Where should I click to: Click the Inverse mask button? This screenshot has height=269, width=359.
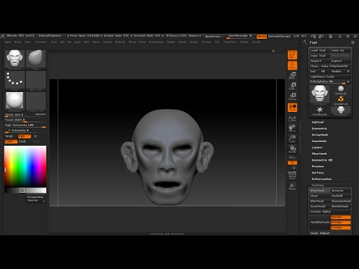[x=340, y=191]
